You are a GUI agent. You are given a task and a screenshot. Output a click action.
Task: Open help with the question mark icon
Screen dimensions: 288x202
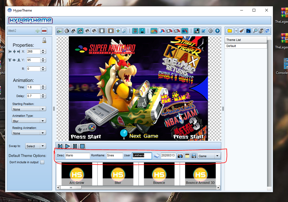217,31
